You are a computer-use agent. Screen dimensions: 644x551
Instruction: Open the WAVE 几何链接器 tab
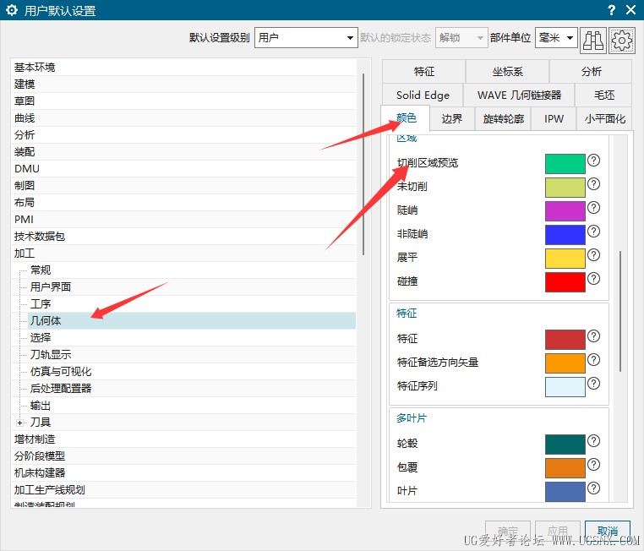point(519,95)
